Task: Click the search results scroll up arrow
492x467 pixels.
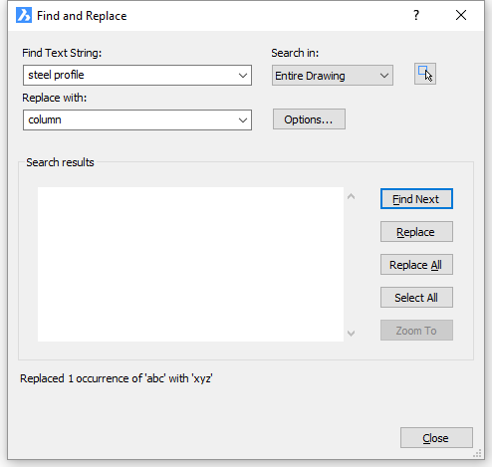Action: tap(351, 196)
